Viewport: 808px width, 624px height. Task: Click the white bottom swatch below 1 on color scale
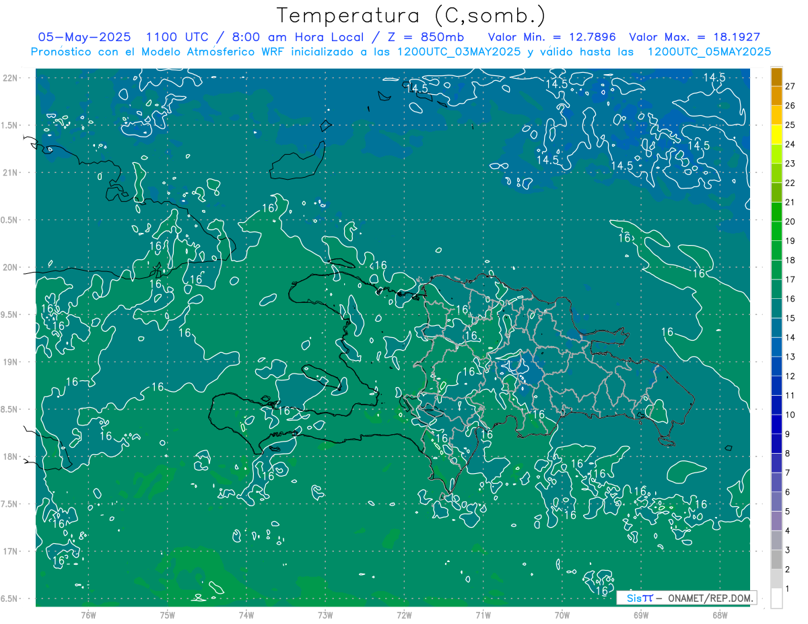(x=776, y=598)
